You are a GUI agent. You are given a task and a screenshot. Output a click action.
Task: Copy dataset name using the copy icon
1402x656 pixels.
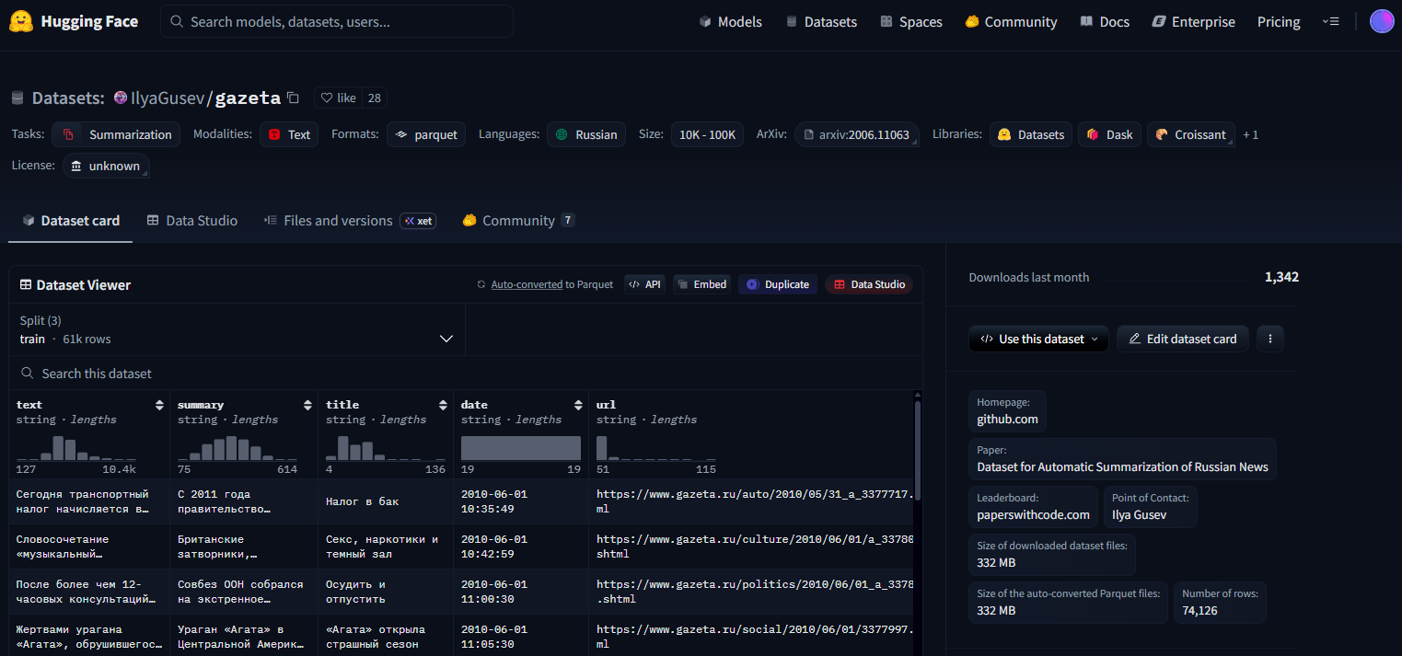(x=293, y=98)
